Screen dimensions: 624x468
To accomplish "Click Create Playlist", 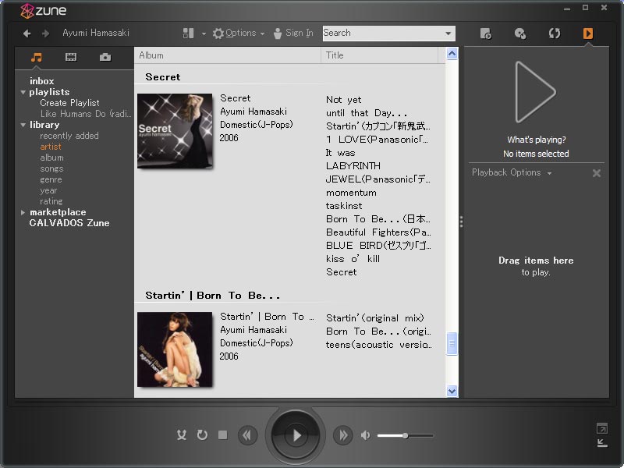I will click(69, 103).
